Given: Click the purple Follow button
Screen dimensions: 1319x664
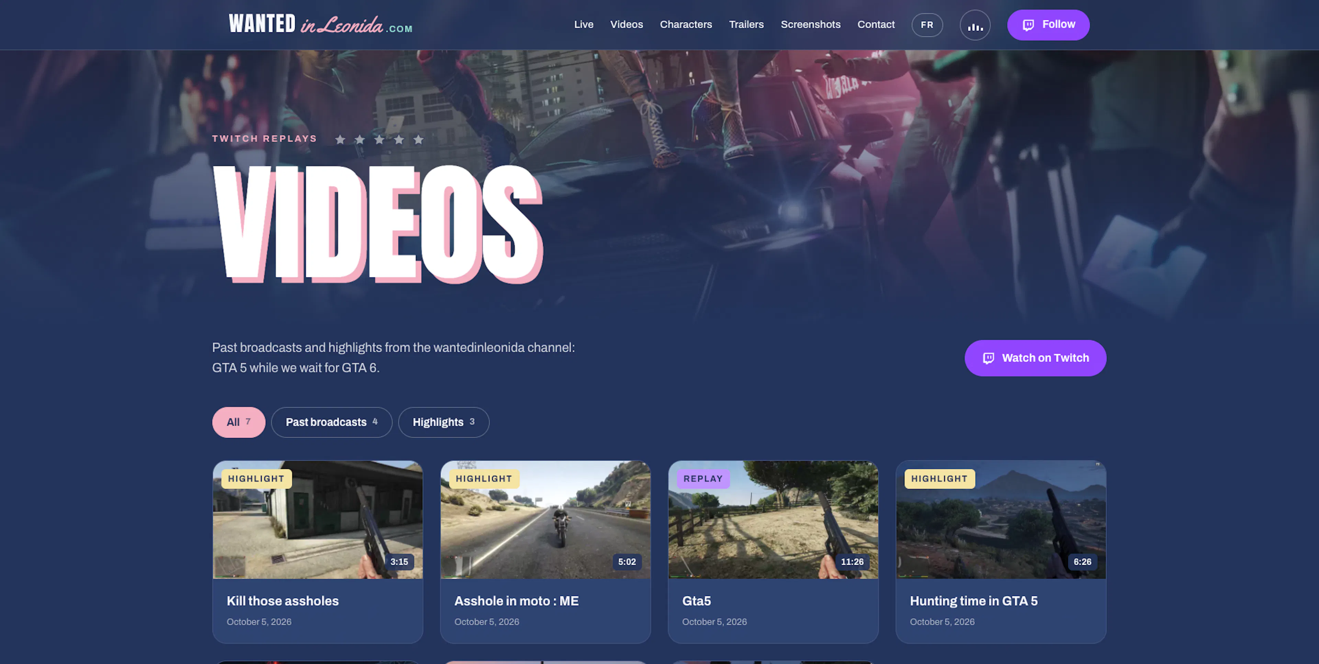Looking at the screenshot, I should click(x=1048, y=25).
